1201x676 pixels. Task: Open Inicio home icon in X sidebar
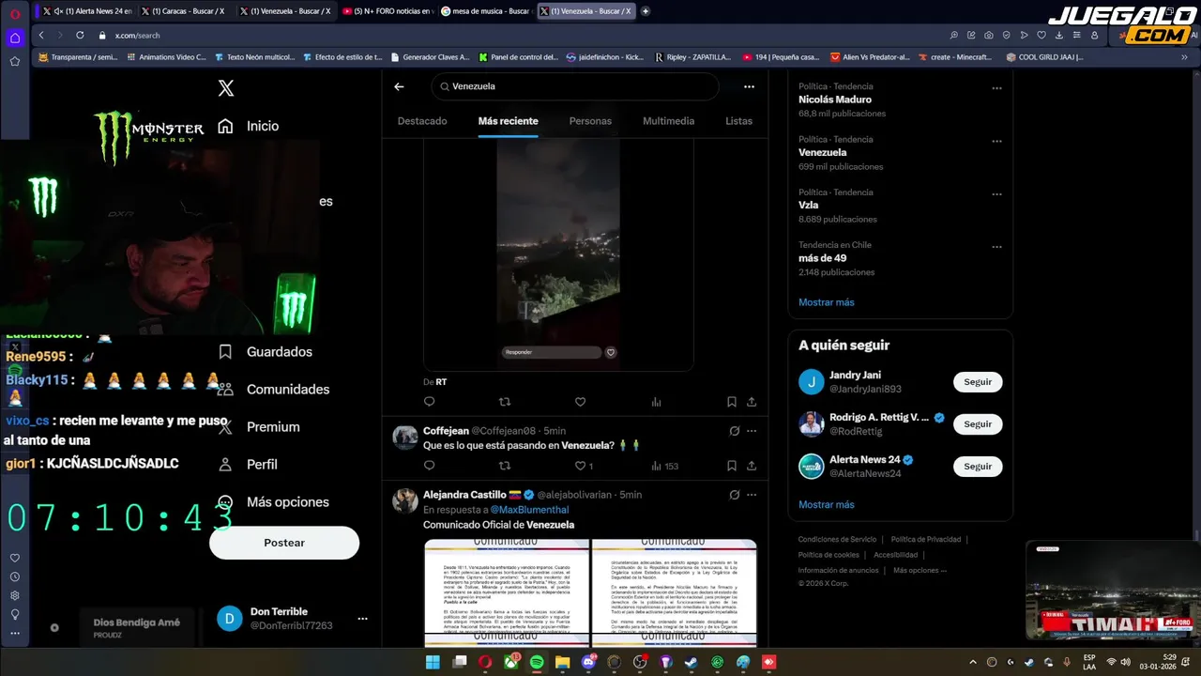[225, 126]
